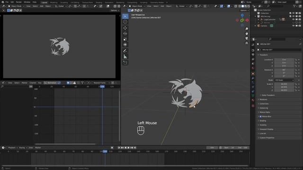Image resolution: width=303 pixels, height=170 pixels.
Task: Open the Keying dropdown in the timeline
Action: pyautogui.click(x=23, y=148)
